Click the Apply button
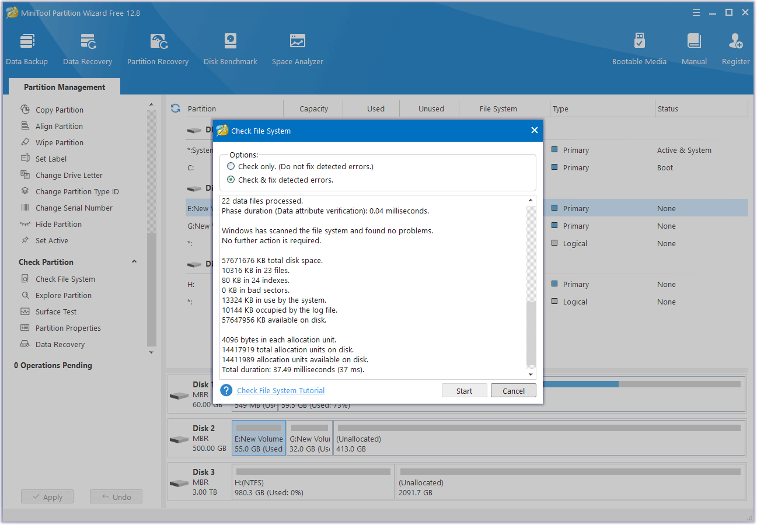The height and width of the screenshot is (525, 757). [x=47, y=497]
